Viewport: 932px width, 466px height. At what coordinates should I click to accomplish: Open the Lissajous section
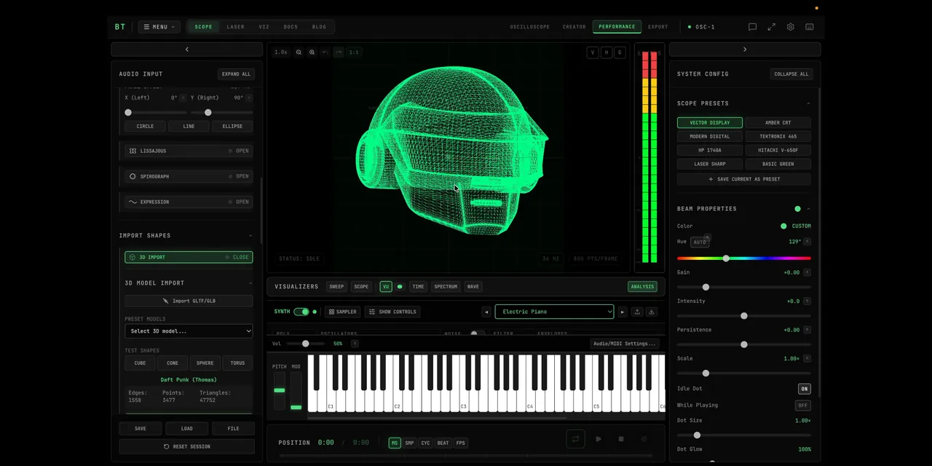click(x=189, y=151)
